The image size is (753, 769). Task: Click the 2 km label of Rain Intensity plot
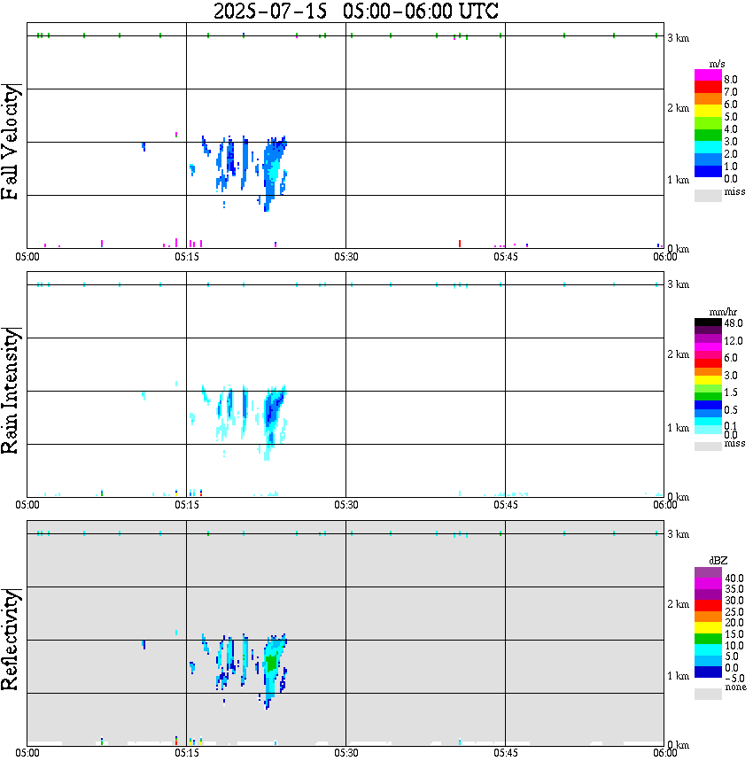pos(678,354)
